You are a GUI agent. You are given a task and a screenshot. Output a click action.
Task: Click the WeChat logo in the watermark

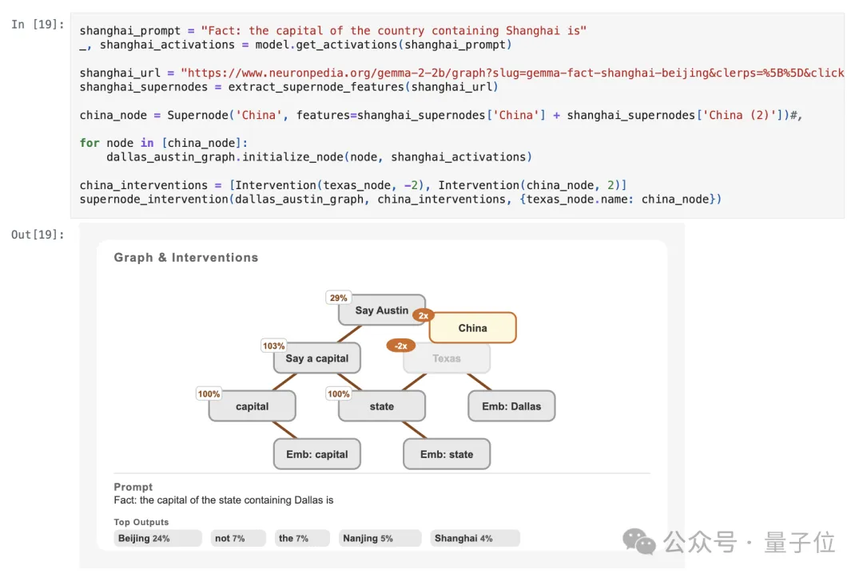pyautogui.click(x=639, y=542)
